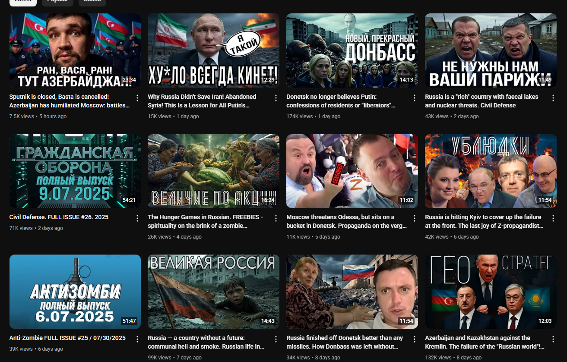
Task: Open title 'The Hunger Games in Russian. FREEBIES'
Action: coord(205,221)
